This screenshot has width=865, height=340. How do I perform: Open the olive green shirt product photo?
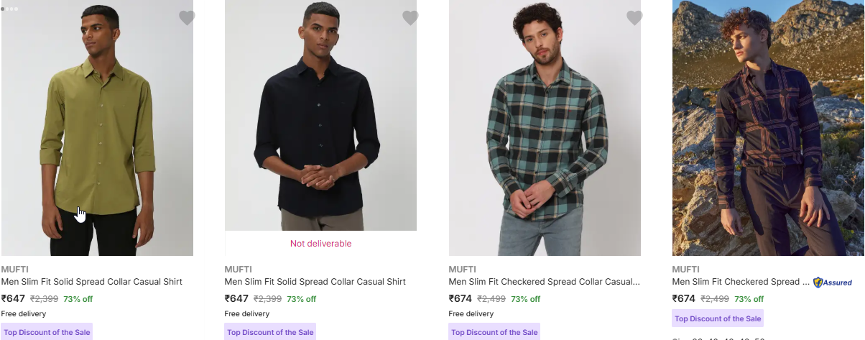click(x=97, y=128)
